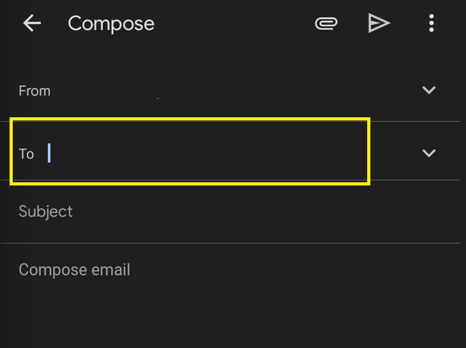Click the blinking cursor in To field
This screenshot has height=348, width=466.
49,153
